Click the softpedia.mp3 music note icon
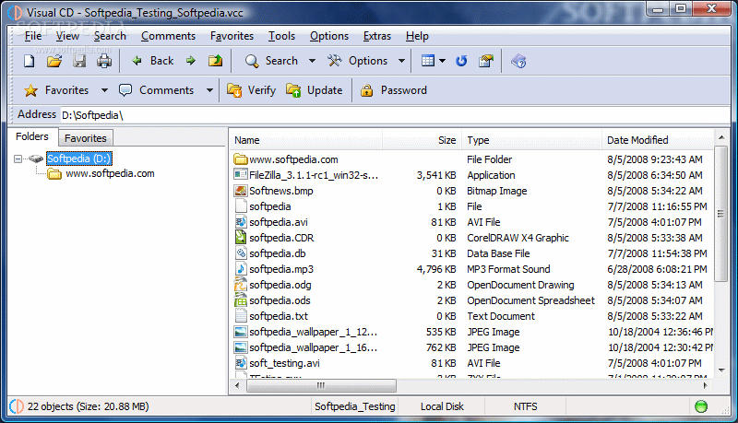The height and width of the screenshot is (423, 738). pos(241,269)
